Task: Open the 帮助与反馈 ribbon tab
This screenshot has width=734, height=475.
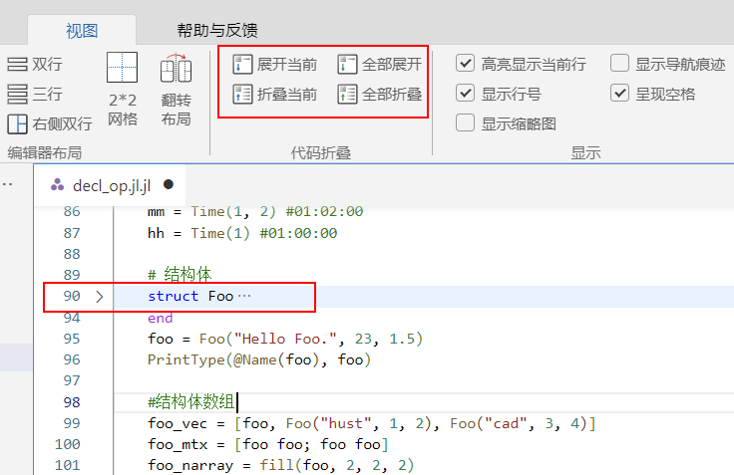Action: pos(215,30)
